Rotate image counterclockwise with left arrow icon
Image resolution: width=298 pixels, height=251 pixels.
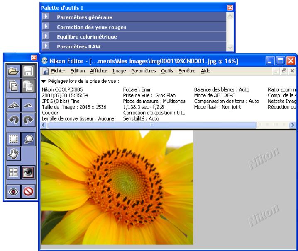14,120
